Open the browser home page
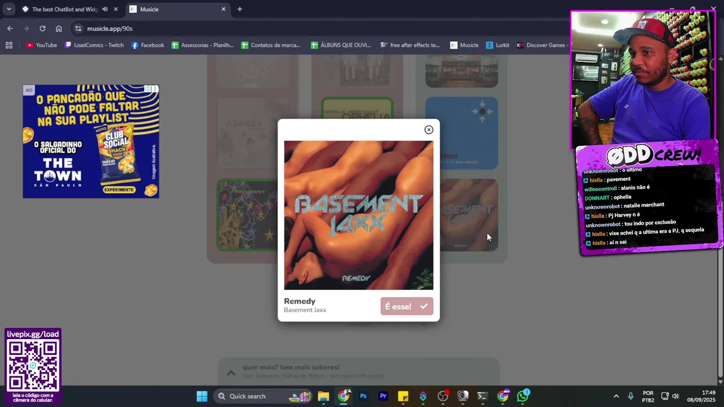The width and height of the screenshot is (724, 407). 59,28
